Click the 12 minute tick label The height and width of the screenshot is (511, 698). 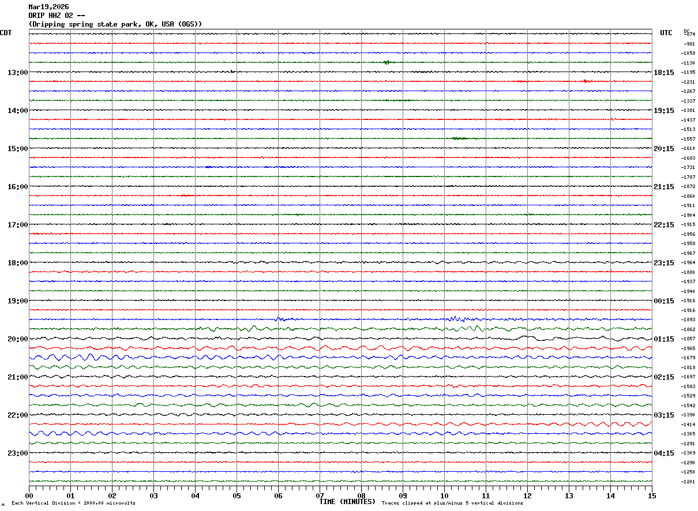tap(527, 495)
